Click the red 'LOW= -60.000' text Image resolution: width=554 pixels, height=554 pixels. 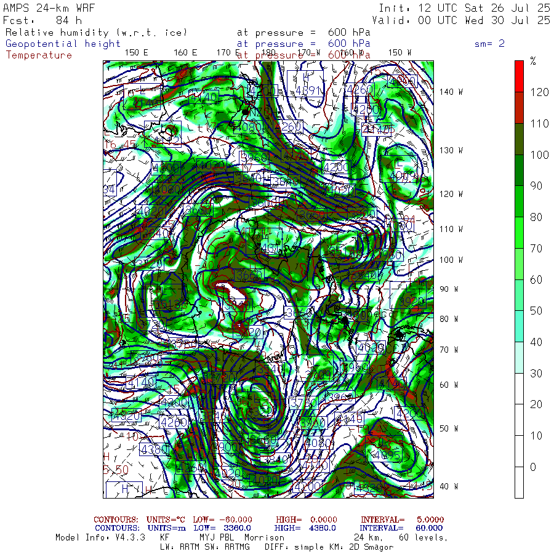[x=223, y=520]
